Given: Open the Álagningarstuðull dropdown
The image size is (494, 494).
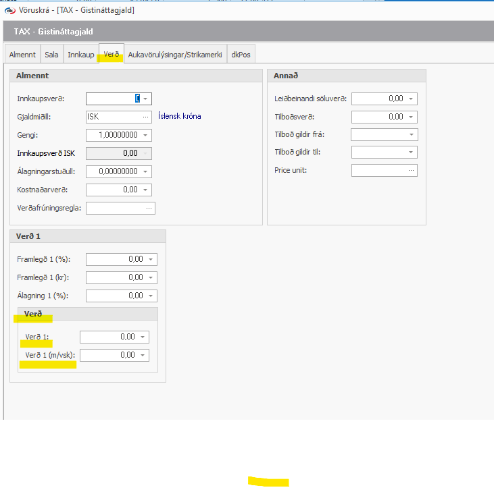Looking at the screenshot, I should (145, 171).
